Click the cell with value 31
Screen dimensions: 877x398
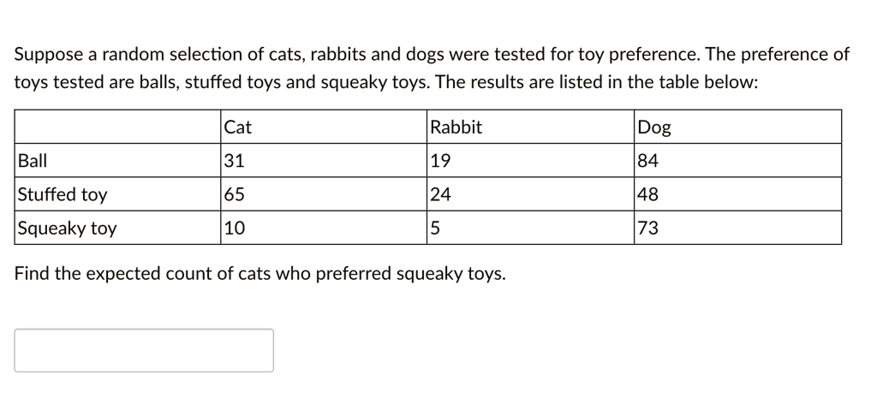click(324, 160)
